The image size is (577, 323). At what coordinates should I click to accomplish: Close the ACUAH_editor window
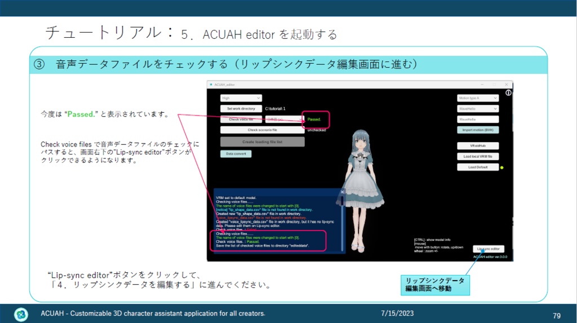(x=507, y=85)
